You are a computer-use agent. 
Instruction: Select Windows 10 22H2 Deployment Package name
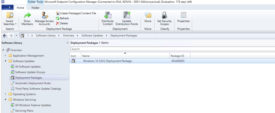tap(107, 61)
